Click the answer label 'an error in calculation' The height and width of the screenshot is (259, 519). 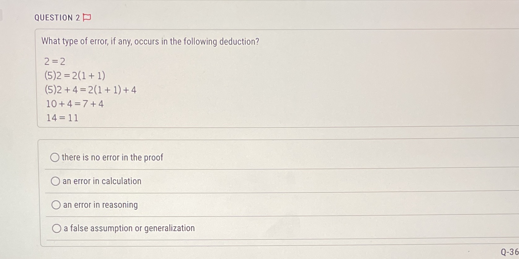coord(102,181)
